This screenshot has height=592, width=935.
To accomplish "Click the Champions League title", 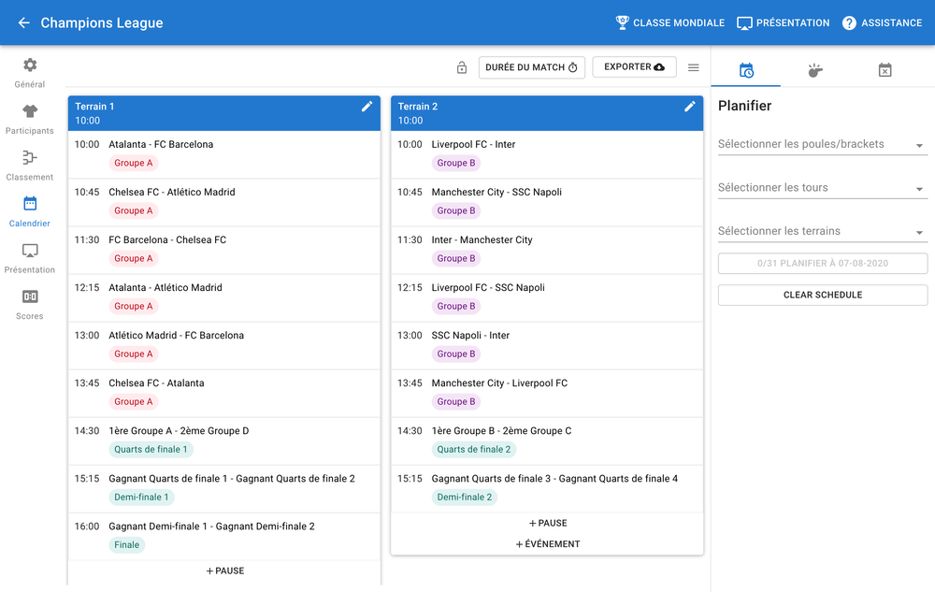I will (x=102, y=22).
